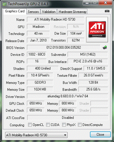Viewport: 114px width, 142px height.
Task: Enable the OpenCL checkbox
Action: 30,125
